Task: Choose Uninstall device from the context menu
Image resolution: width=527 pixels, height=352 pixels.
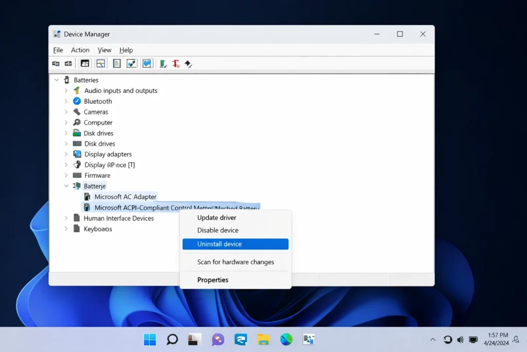Action: tap(219, 244)
